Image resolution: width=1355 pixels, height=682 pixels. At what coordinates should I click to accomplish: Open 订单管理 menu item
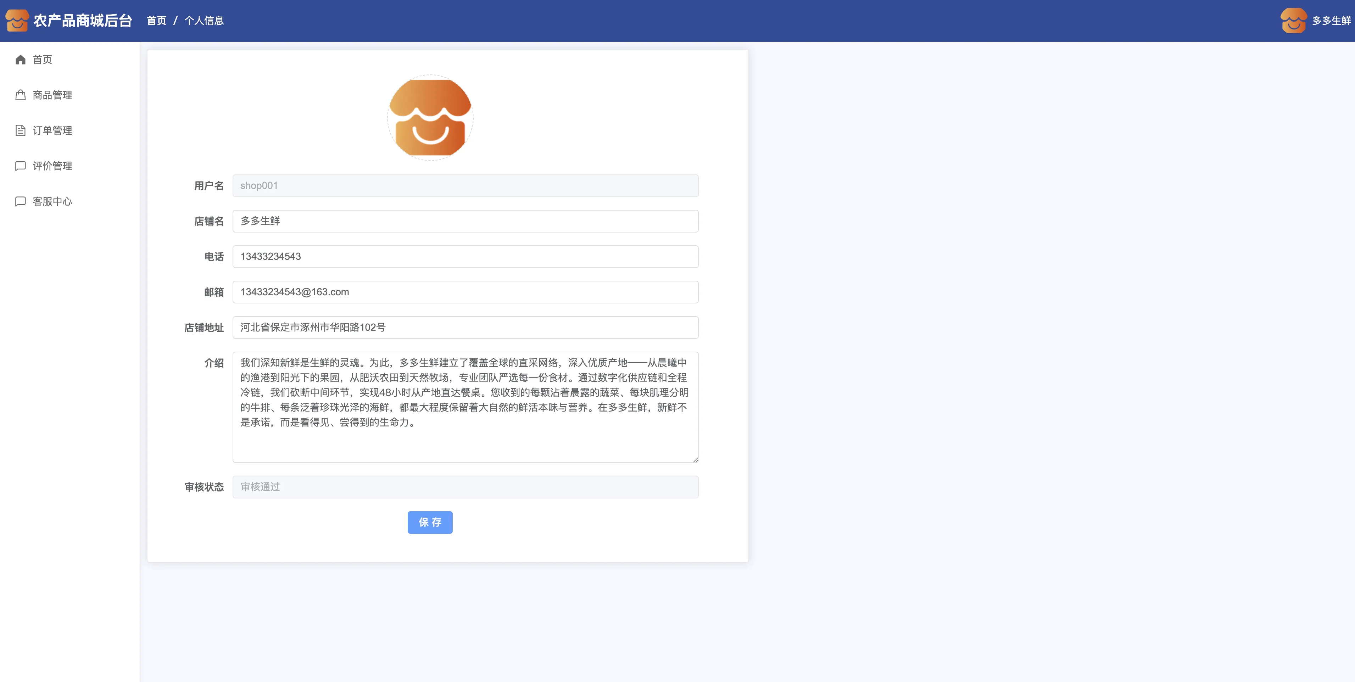click(x=52, y=130)
